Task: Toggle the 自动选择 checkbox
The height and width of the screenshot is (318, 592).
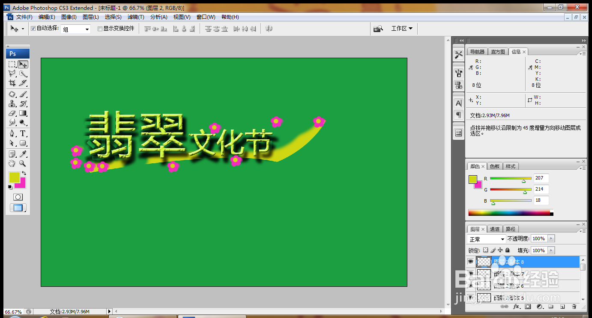Action: click(x=33, y=29)
